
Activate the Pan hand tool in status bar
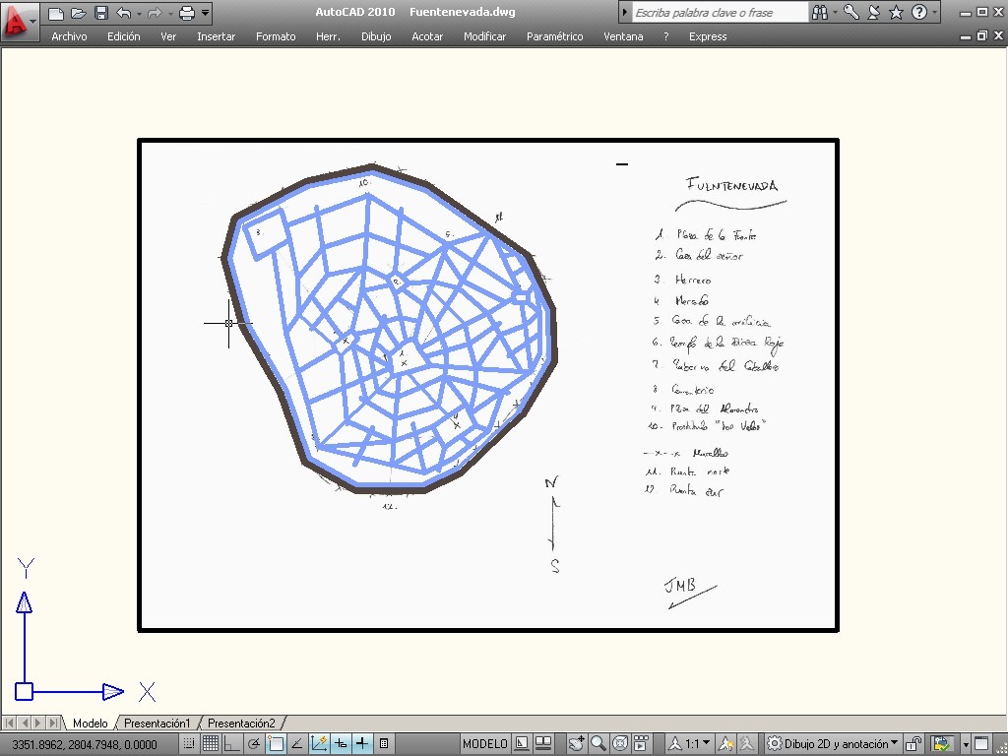[x=576, y=744]
